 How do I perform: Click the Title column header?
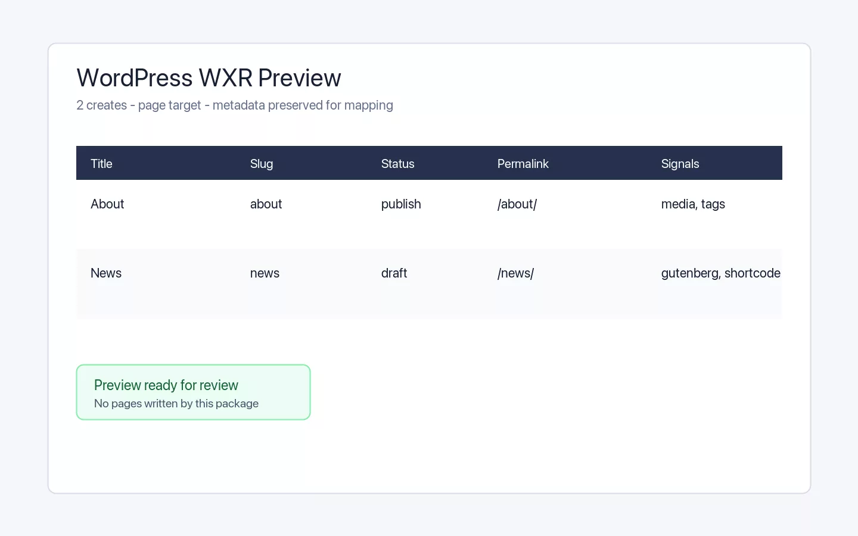click(101, 164)
